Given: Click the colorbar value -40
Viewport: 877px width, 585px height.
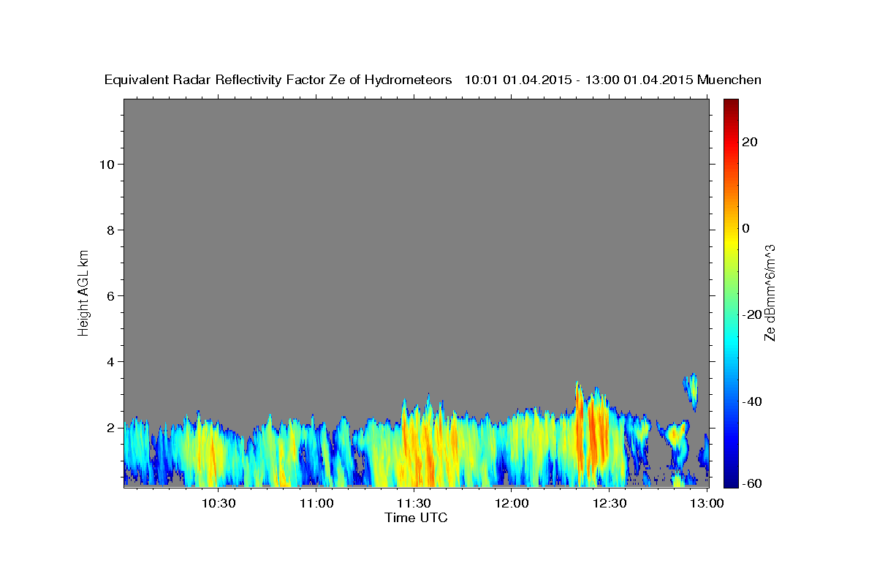Looking at the screenshot, I should [753, 401].
